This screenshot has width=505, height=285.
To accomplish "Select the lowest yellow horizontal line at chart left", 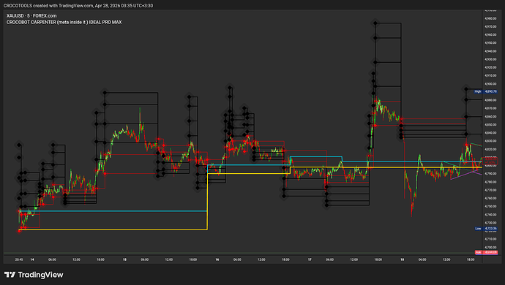I will click(113, 229).
